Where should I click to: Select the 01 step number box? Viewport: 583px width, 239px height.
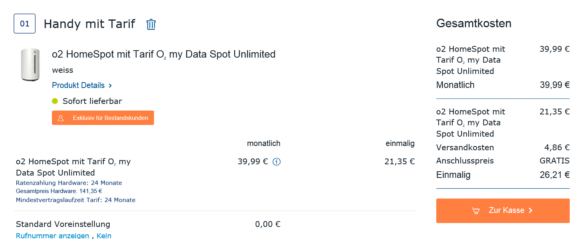point(25,24)
